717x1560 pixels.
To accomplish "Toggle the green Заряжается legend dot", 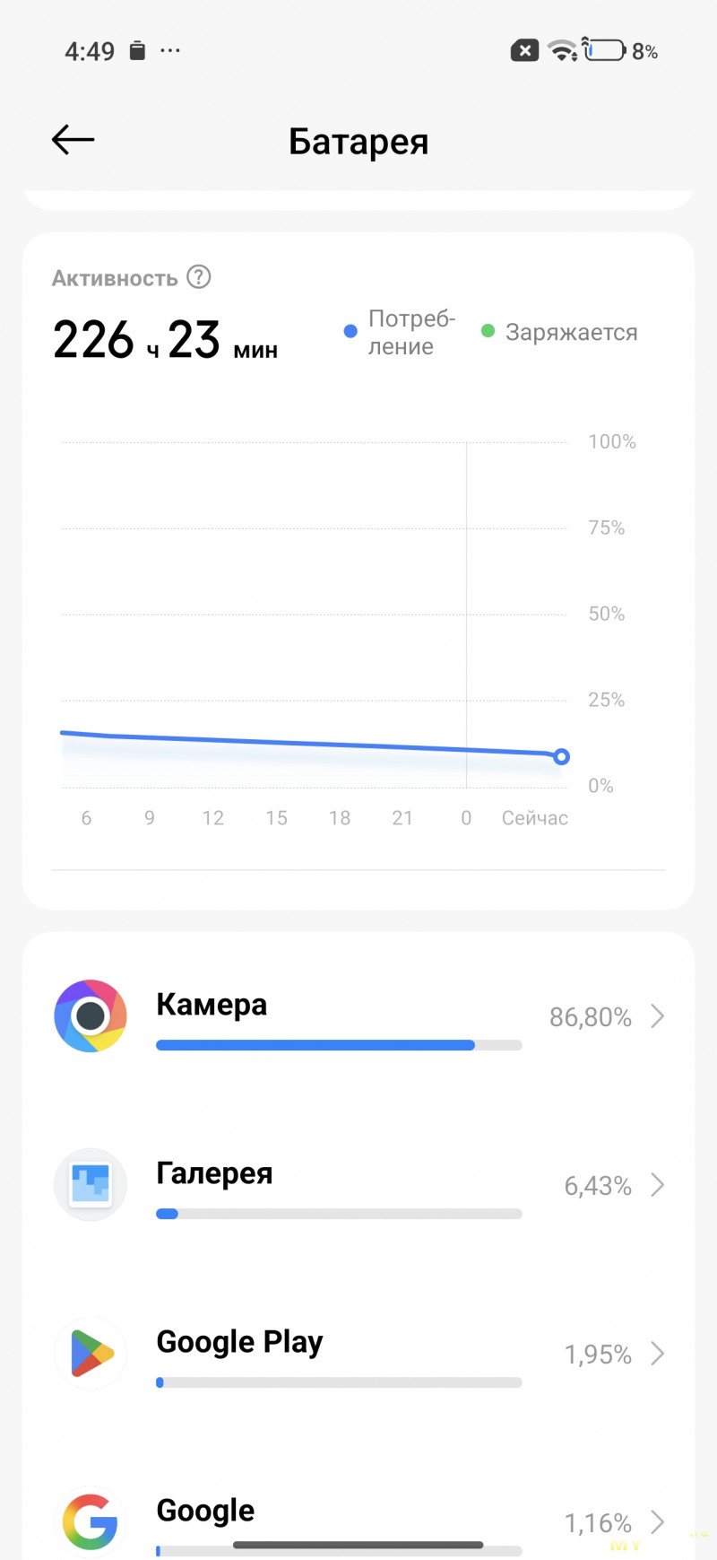I will pyautogui.click(x=488, y=331).
